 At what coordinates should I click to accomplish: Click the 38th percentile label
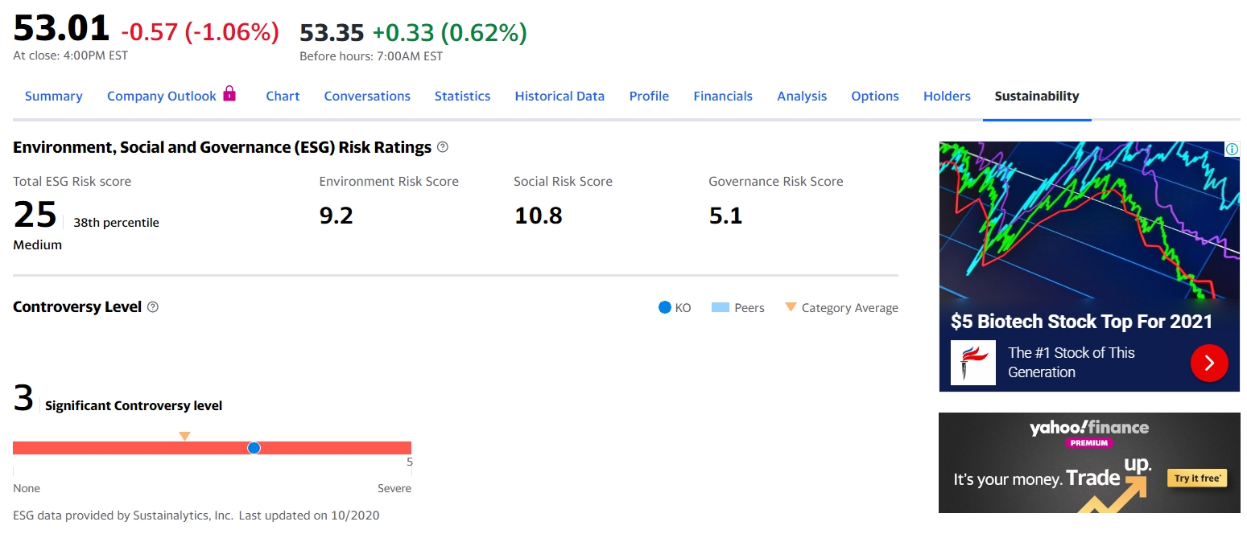(x=116, y=223)
